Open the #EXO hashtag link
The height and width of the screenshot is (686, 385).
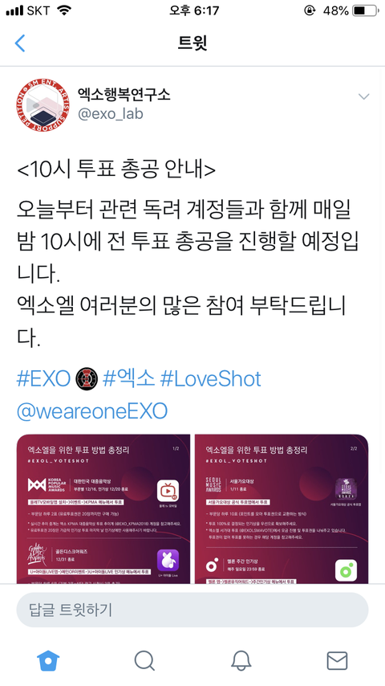tap(43, 379)
